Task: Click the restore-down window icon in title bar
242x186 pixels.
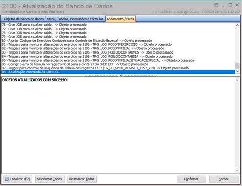Action: point(216,5)
